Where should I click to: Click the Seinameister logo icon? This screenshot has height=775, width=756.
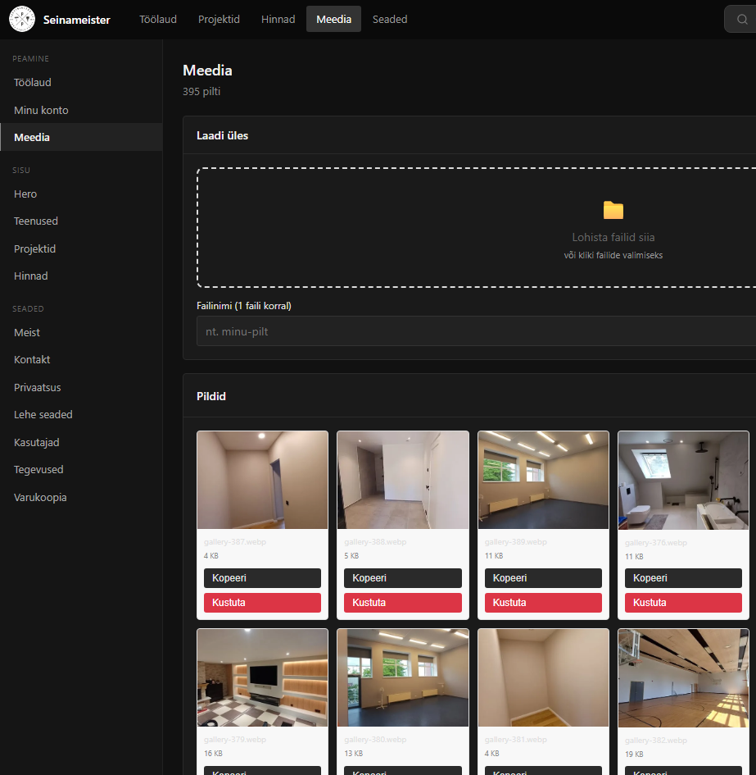tap(22, 19)
